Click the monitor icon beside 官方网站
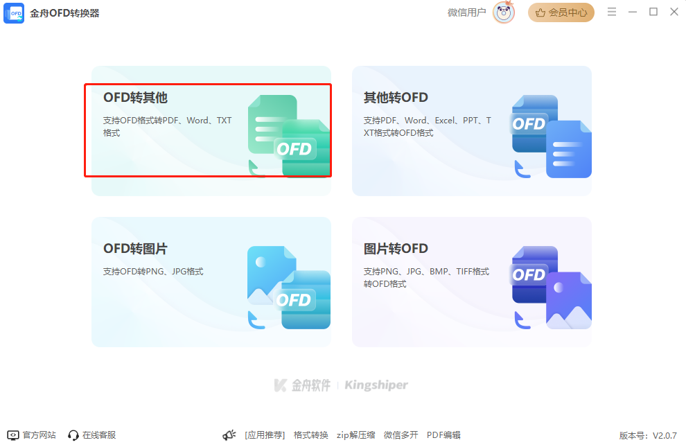The width and height of the screenshot is (686, 447). (13, 435)
